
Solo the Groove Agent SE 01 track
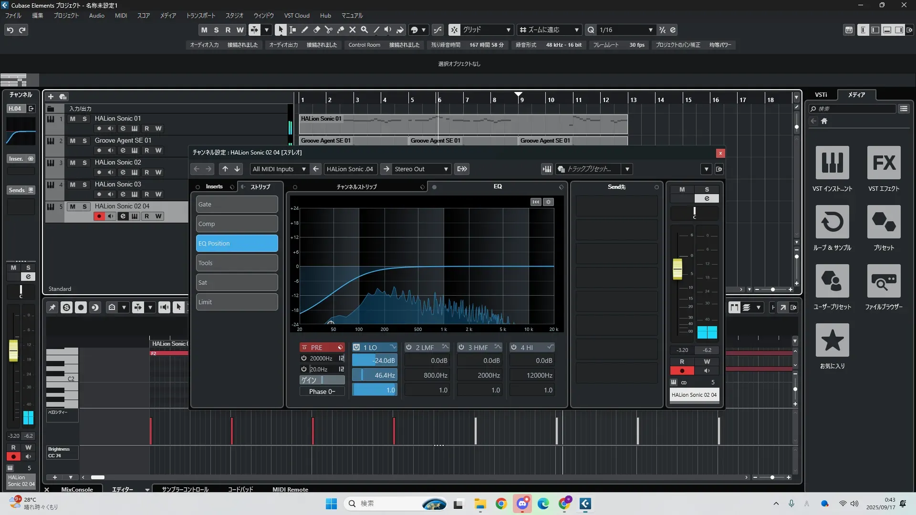point(84,141)
